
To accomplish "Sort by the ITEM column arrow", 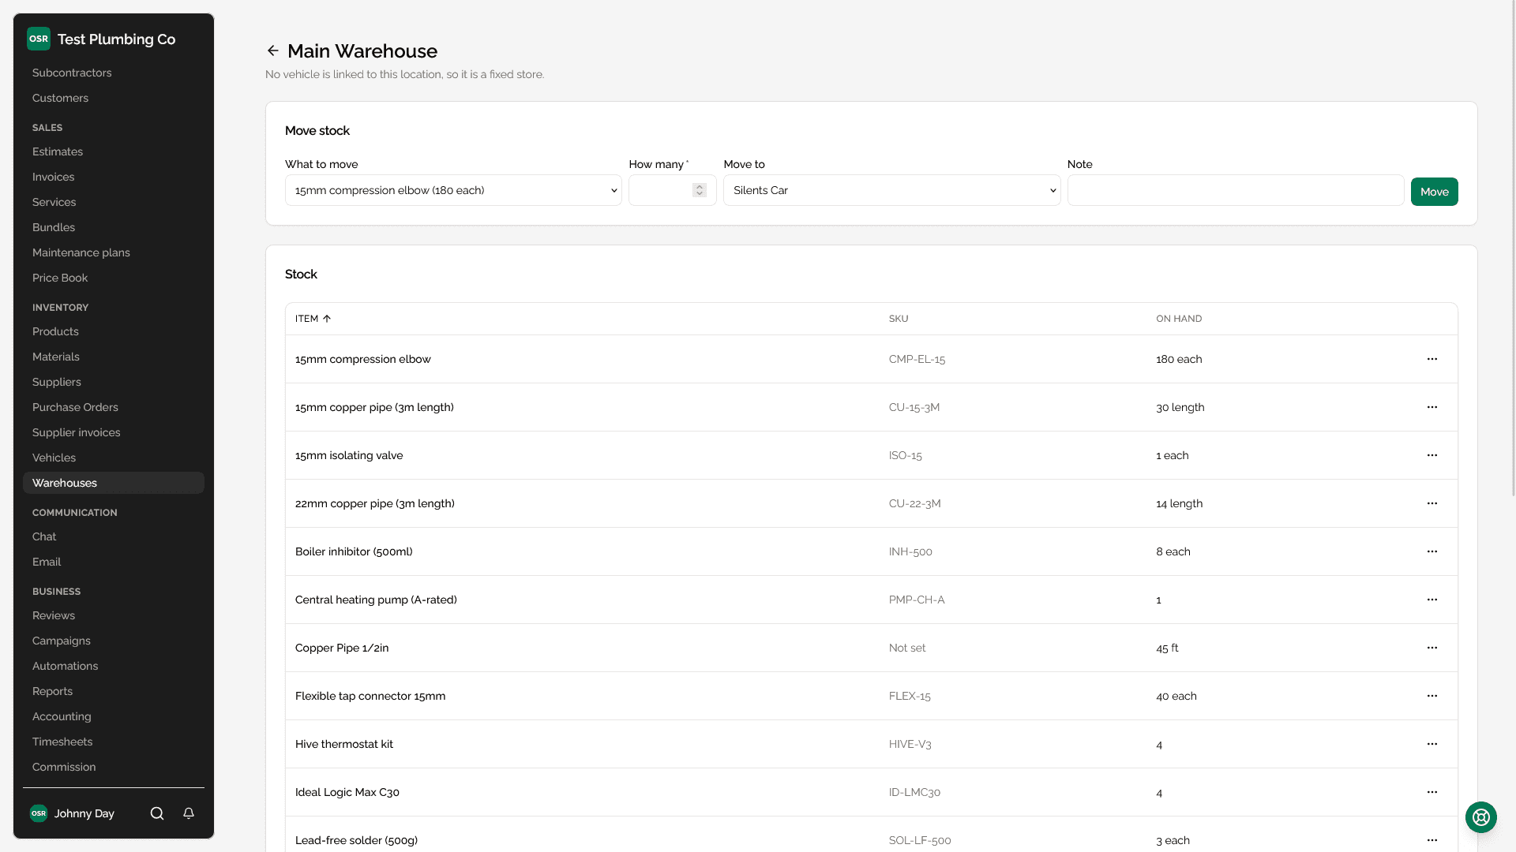I will (327, 319).
